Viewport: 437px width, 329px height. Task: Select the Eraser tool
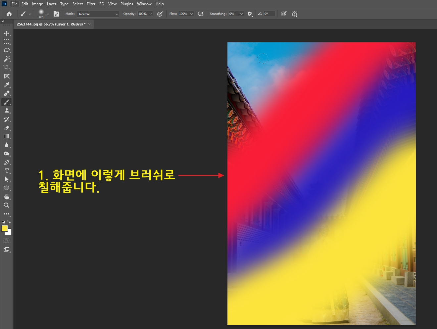click(7, 128)
